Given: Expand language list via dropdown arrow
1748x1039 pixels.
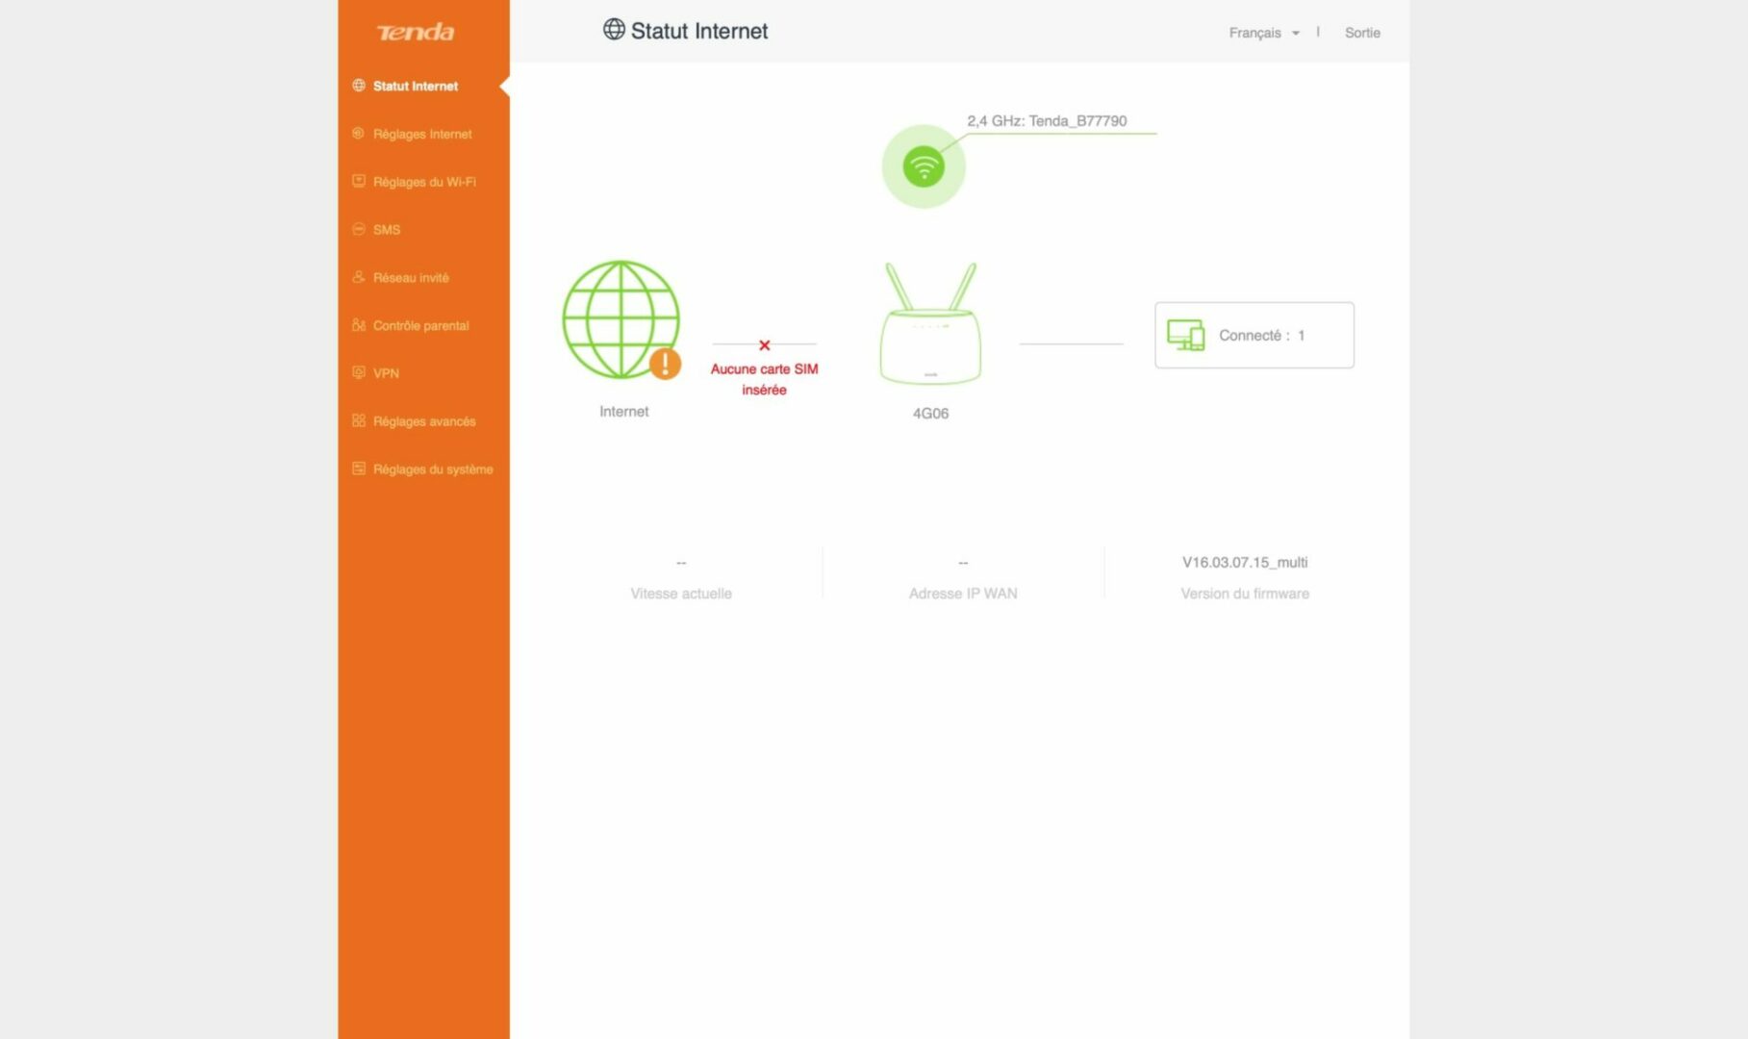Looking at the screenshot, I should 1296,34.
